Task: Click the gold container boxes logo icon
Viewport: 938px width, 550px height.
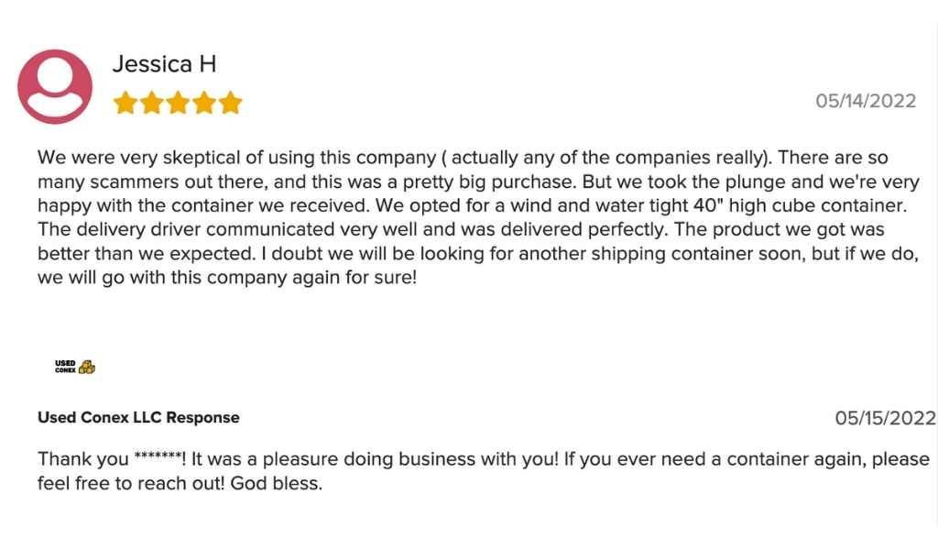Action: (x=87, y=367)
